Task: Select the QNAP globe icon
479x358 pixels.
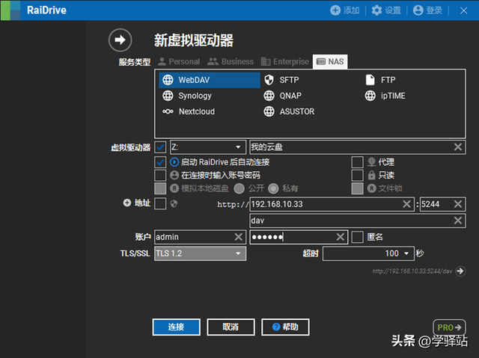Action: tap(269, 96)
